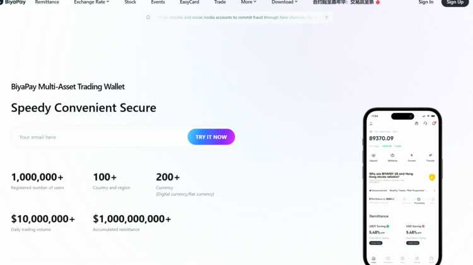473x265 pixels.
Task: Go to the Stock page
Action: 130,3
